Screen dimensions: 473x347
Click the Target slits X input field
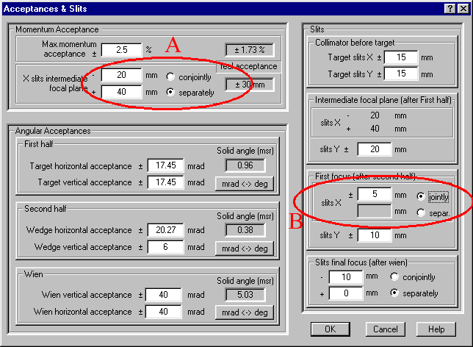pos(400,57)
